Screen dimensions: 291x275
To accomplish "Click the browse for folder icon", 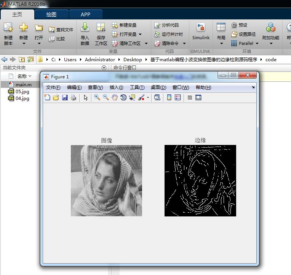I will pos(30,59).
